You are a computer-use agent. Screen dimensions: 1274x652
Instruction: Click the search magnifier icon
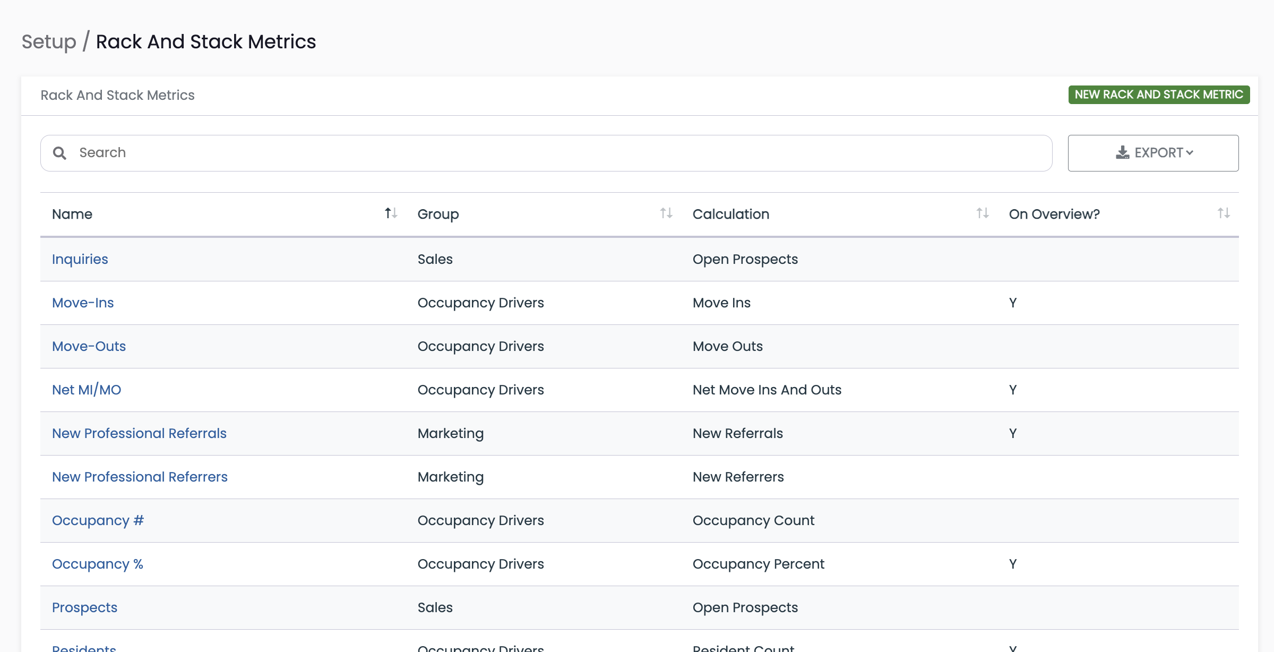tap(59, 153)
